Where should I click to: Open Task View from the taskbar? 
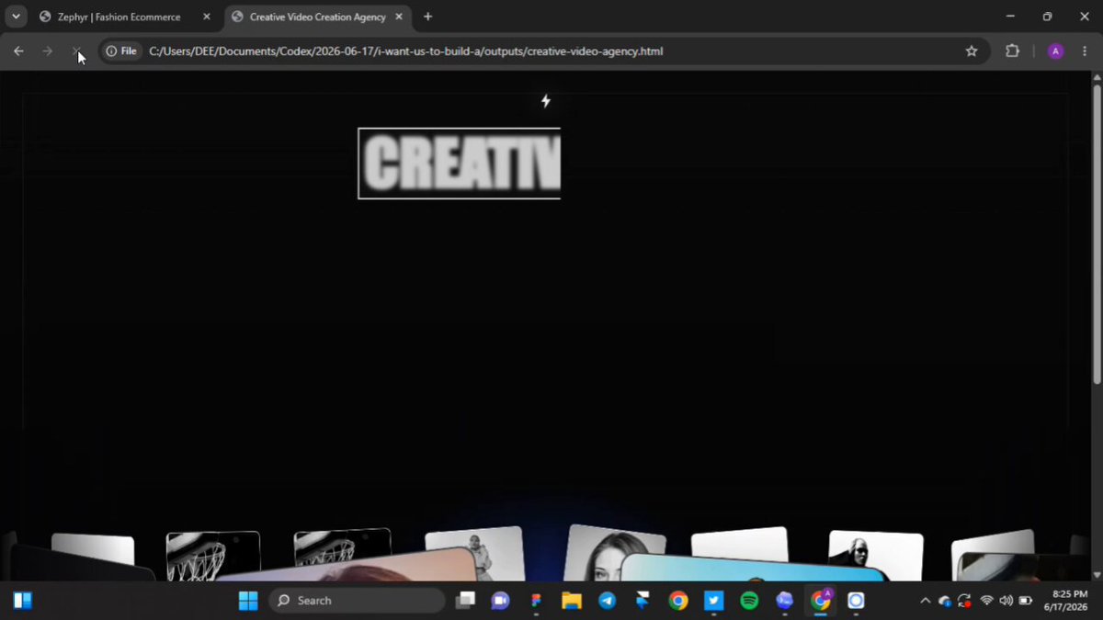click(466, 601)
